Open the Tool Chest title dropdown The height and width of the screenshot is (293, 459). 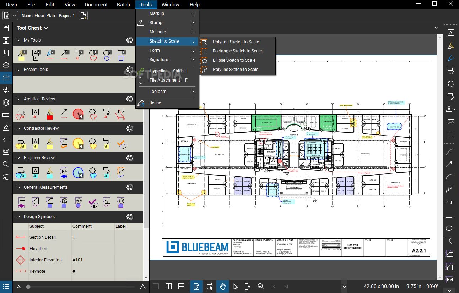point(46,28)
